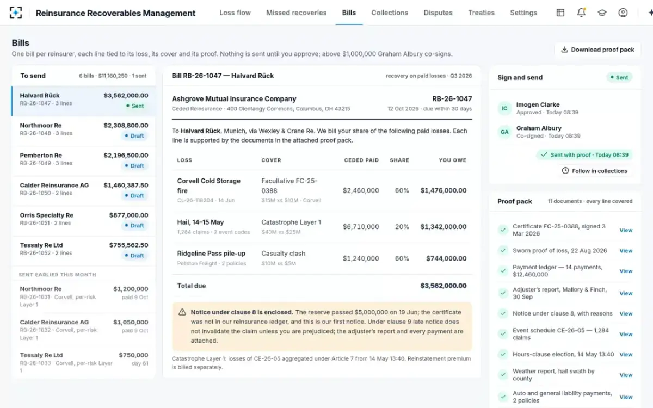The width and height of the screenshot is (653, 408).
Task: Click checkmark beside Sworn proof of loss
Action: click(x=503, y=250)
